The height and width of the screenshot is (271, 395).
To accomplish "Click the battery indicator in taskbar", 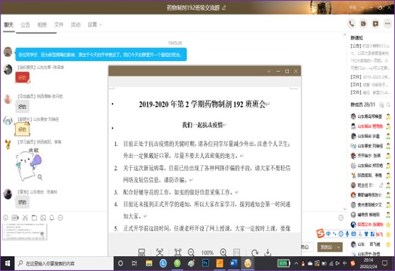I will 284,263.
